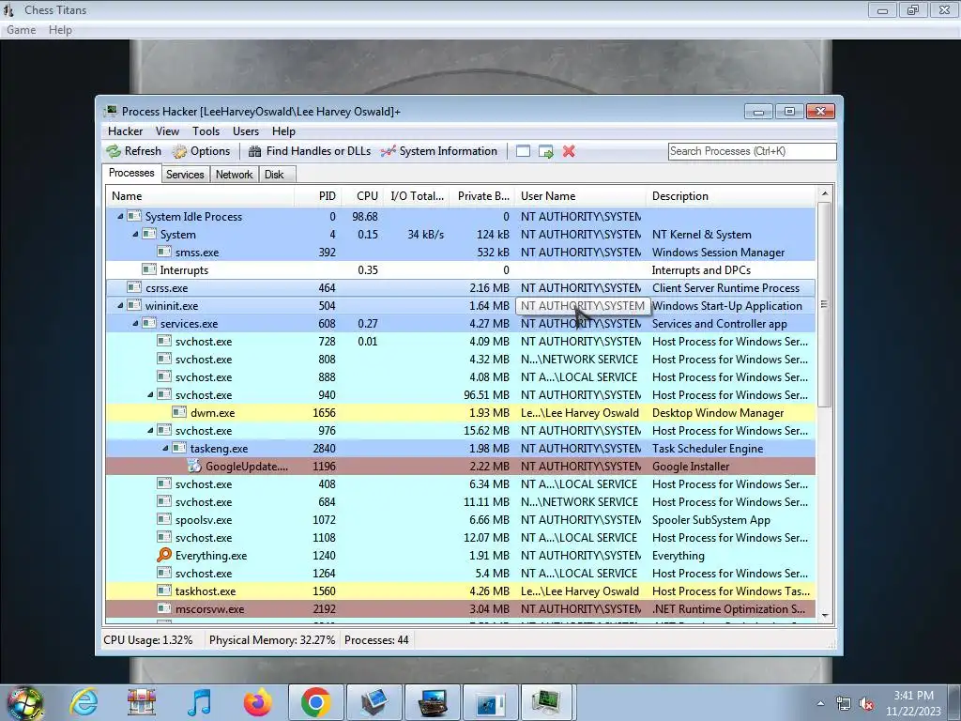Screen dimensions: 961x721
Task: Click the GoogleUpdate process icon
Action: pos(194,466)
